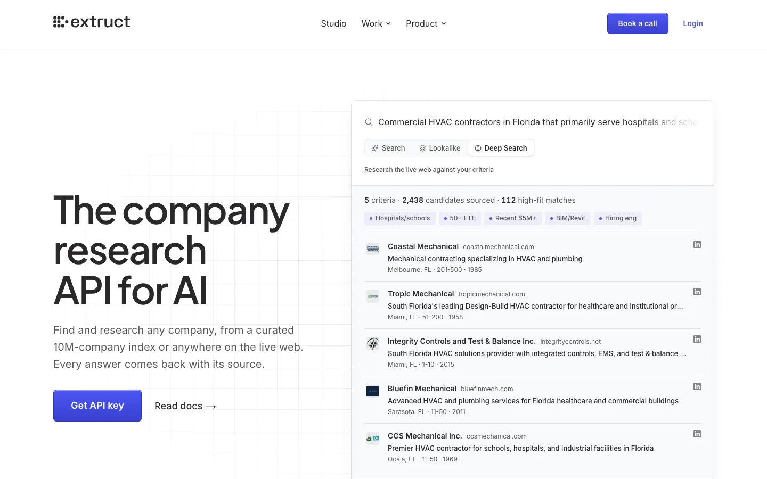Open LinkedIn icon for Integrity Controls

[x=697, y=339]
